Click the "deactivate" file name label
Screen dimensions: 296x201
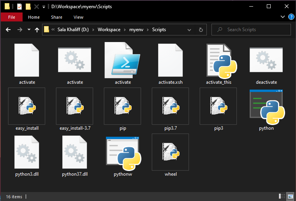266,82
